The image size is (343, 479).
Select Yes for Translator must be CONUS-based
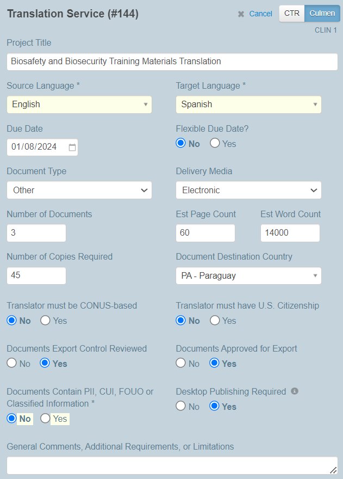pyautogui.click(x=45, y=320)
